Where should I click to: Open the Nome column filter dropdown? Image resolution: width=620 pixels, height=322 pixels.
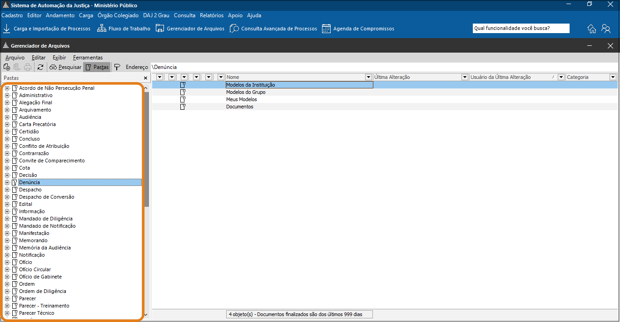click(x=368, y=77)
